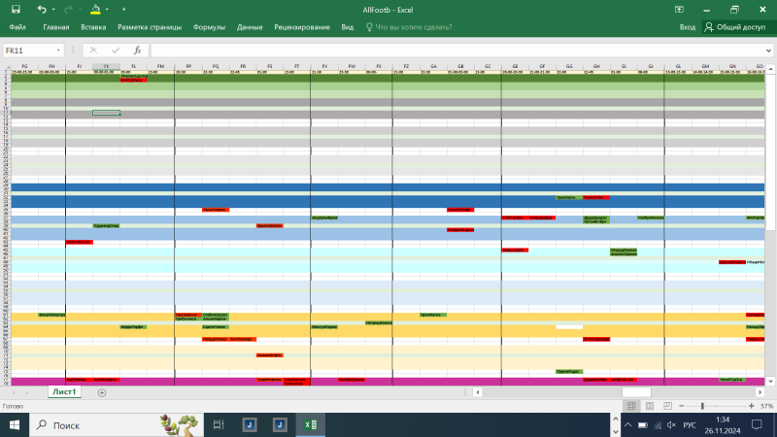Open the Task View taskbar icon
777x437 pixels.
point(219,424)
